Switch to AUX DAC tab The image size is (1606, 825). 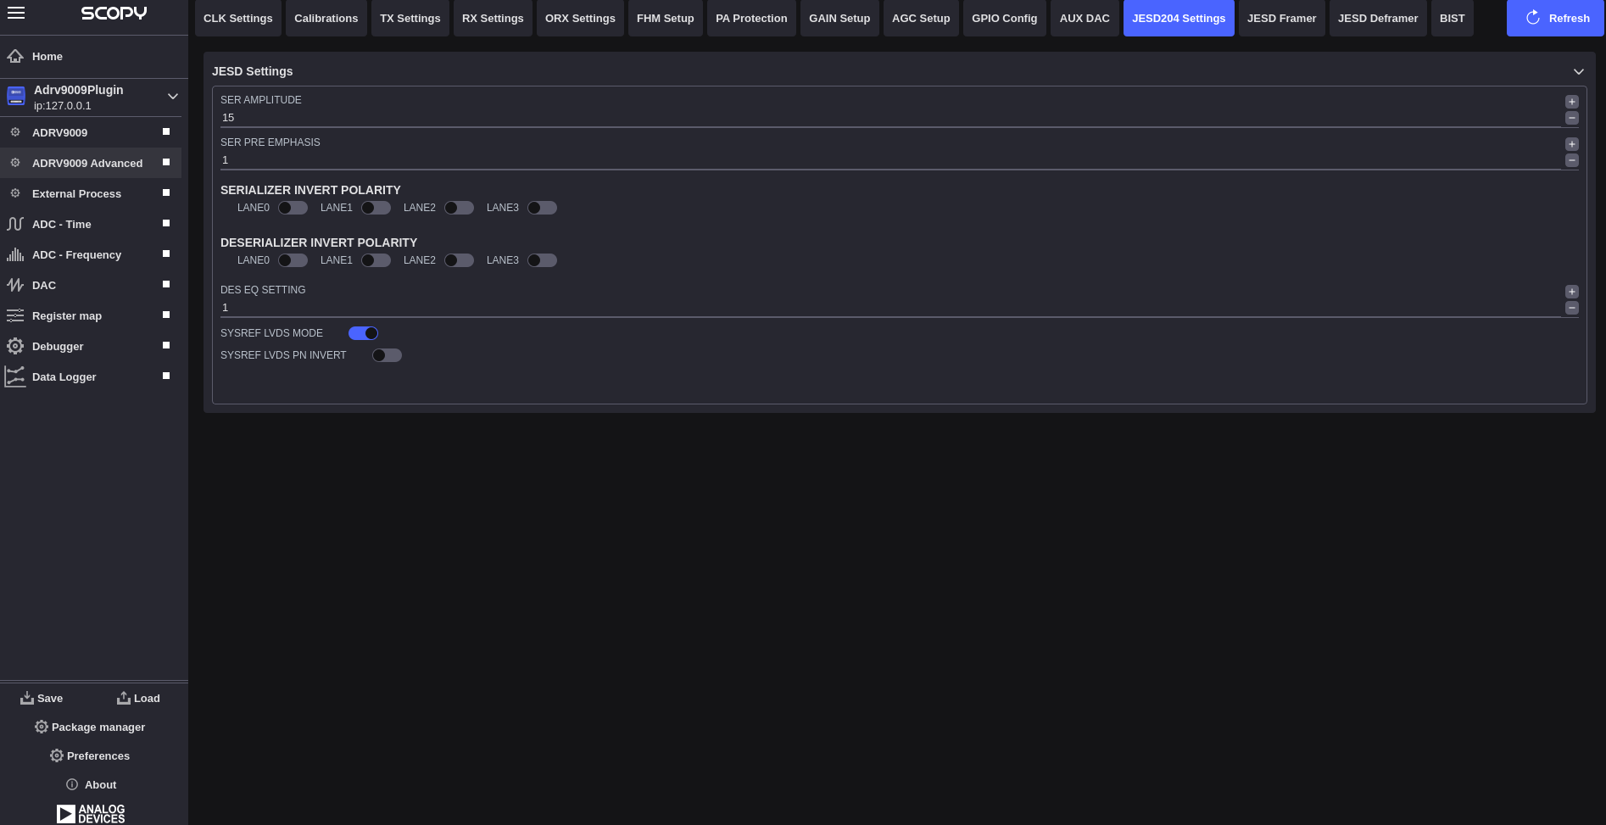[x=1085, y=18]
